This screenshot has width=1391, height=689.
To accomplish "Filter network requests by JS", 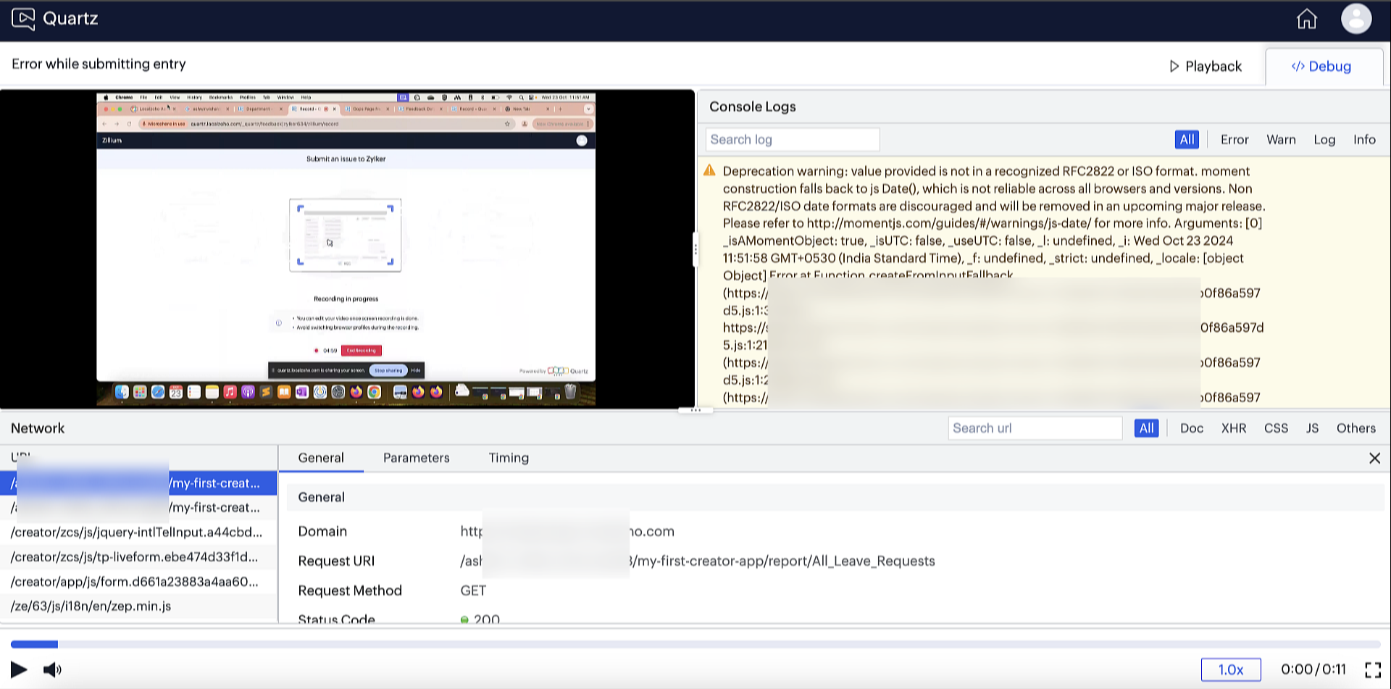I will [x=1312, y=428].
